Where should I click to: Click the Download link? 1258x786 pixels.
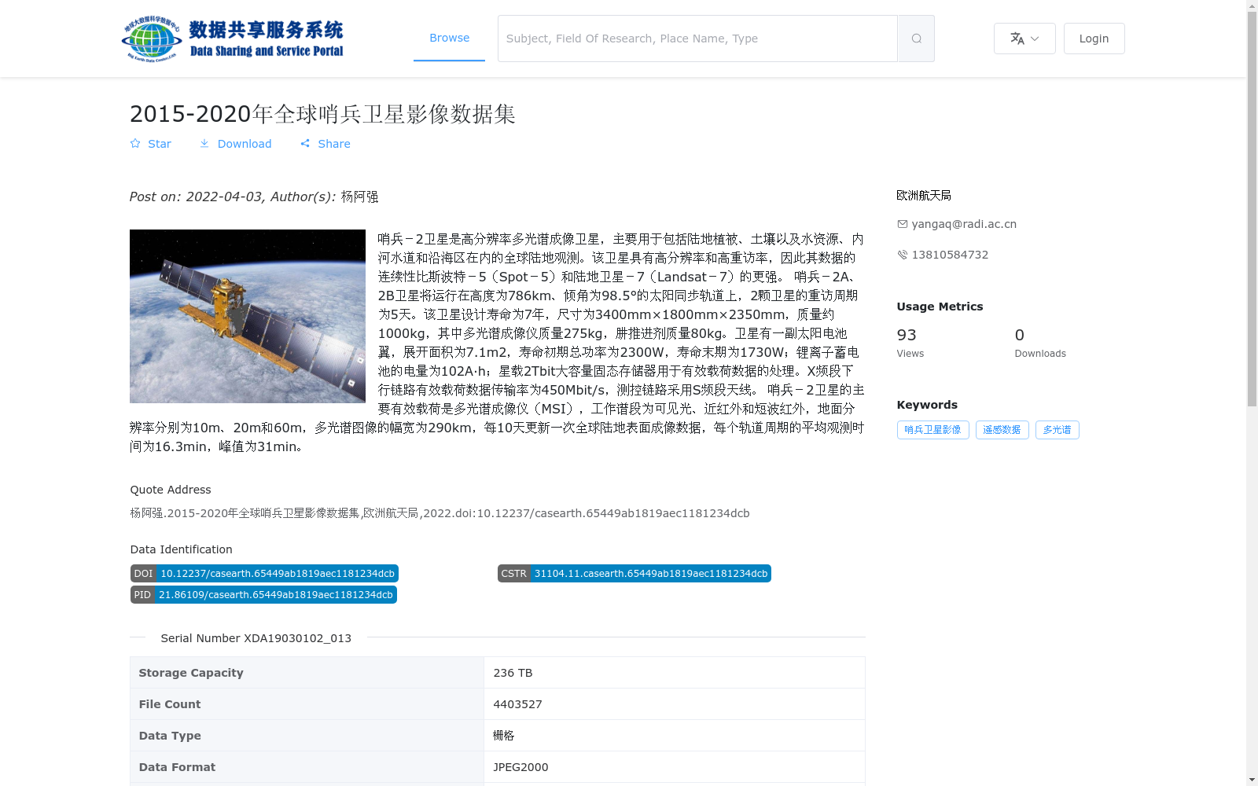pos(235,144)
